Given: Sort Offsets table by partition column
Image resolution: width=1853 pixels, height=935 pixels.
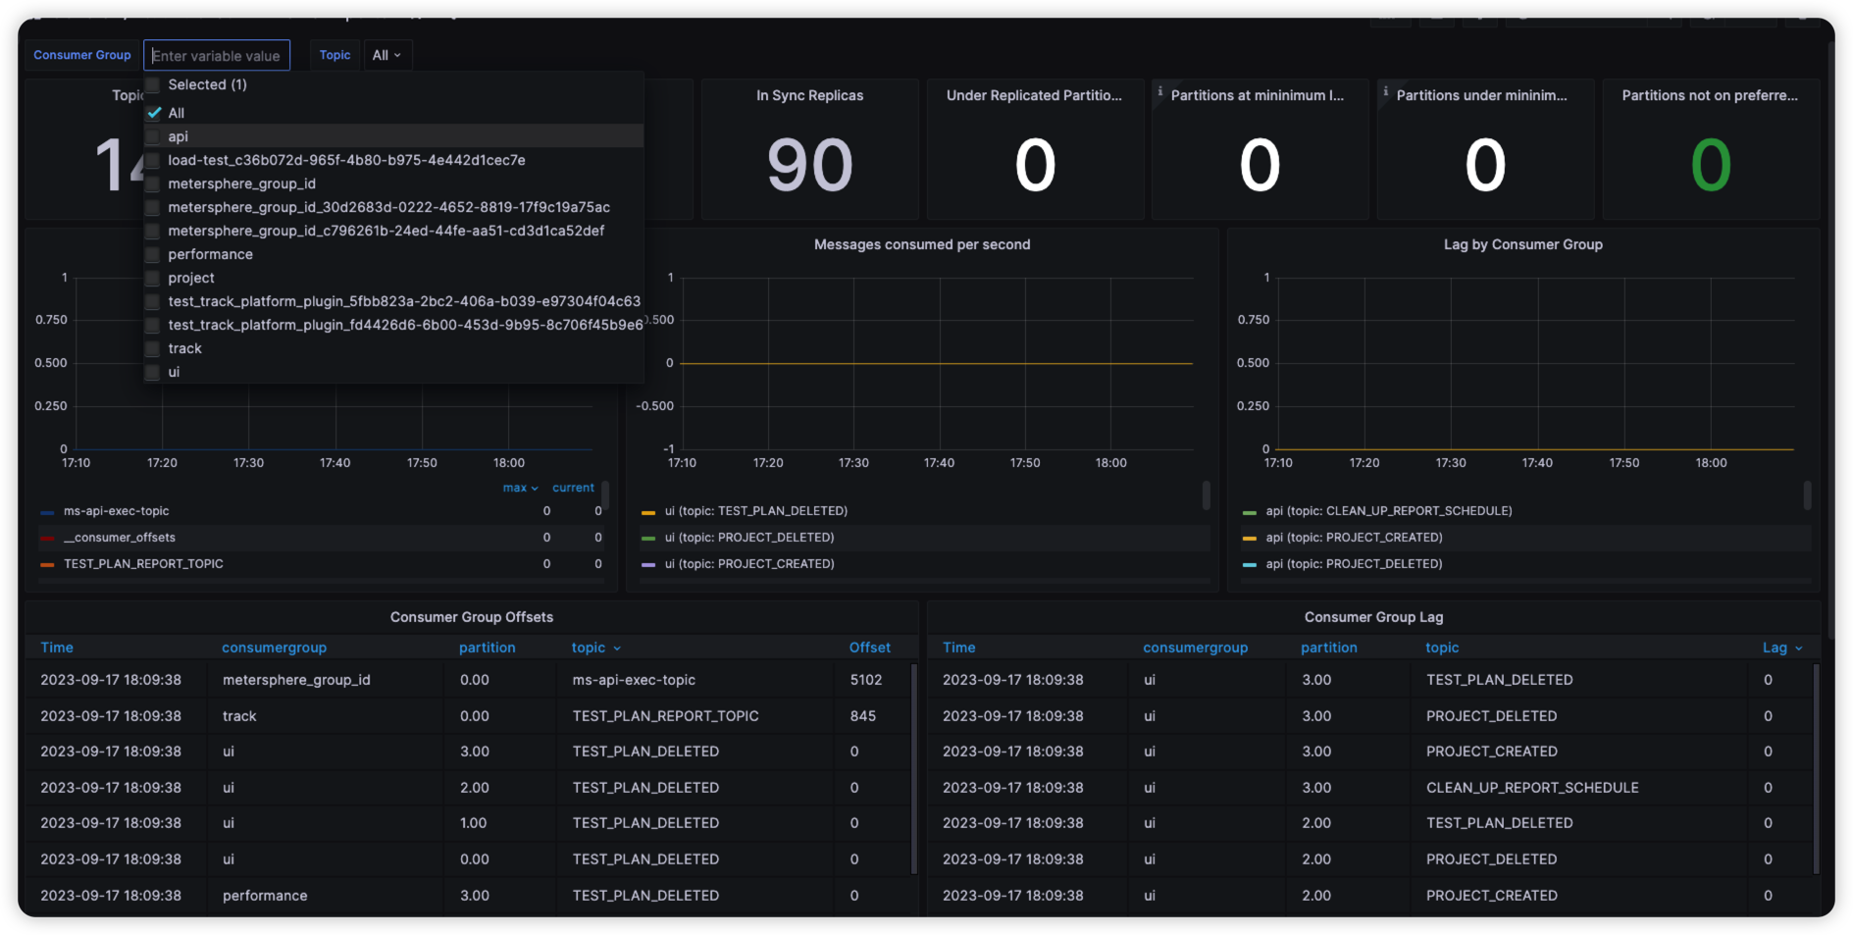Looking at the screenshot, I should coord(487,648).
